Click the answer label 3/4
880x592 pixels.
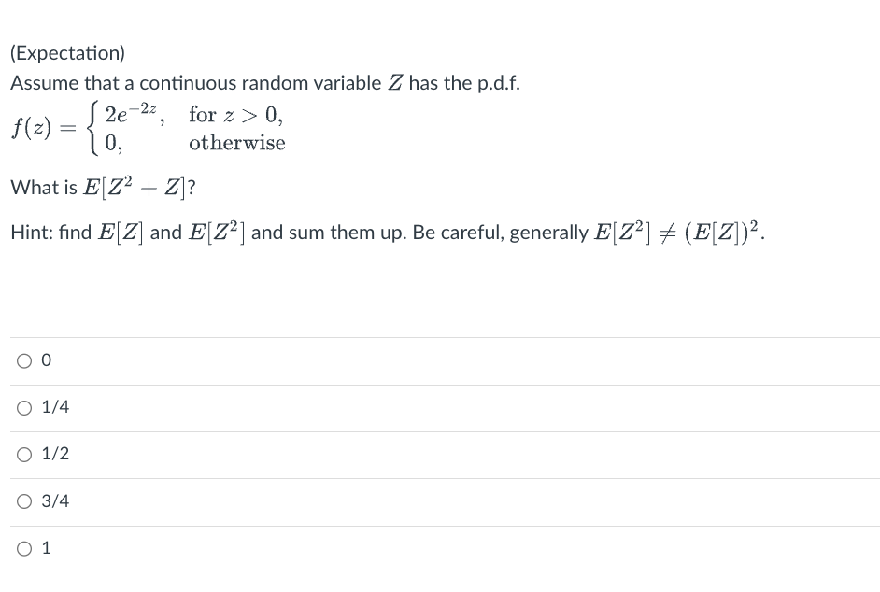(54, 501)
